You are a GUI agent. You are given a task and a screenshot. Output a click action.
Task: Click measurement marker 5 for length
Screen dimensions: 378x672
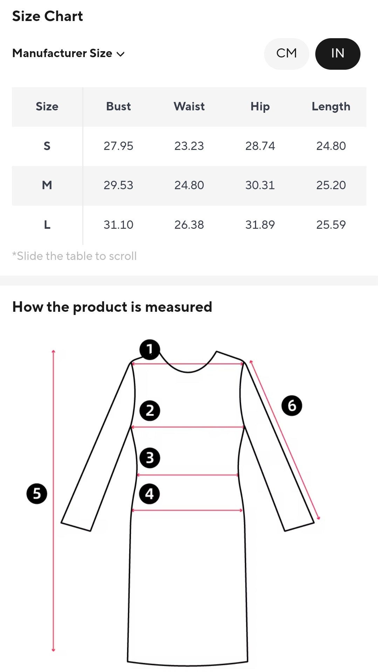pyautogui.click(x=37, y=494)
